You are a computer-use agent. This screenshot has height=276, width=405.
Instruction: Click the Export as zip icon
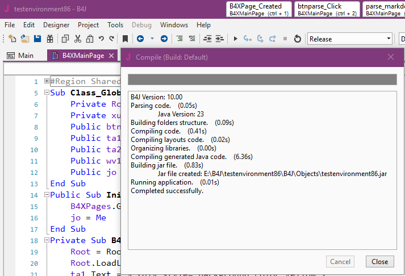50,39
